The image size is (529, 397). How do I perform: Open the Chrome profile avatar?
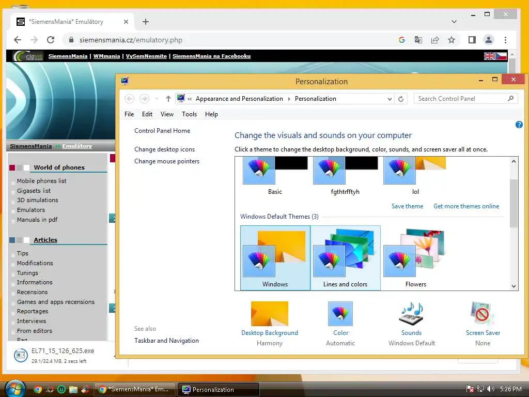pyautogui.click(x=489, y=40)
